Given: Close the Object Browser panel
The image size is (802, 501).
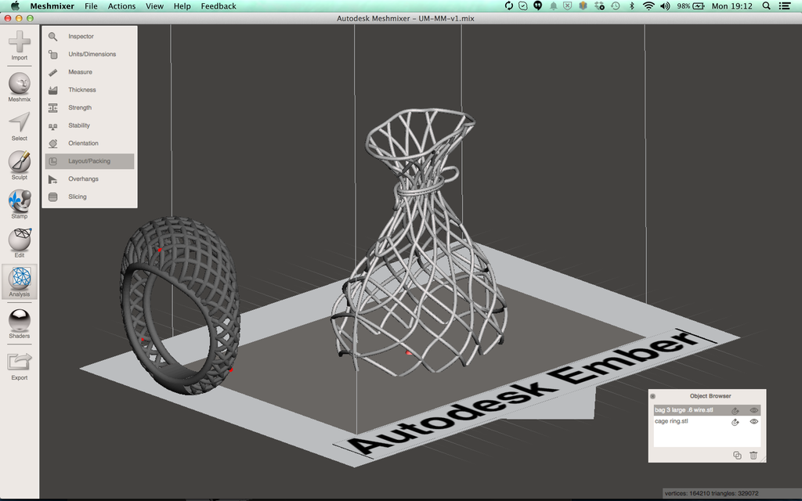Looking at the screenshot, I should click(652, 396).
